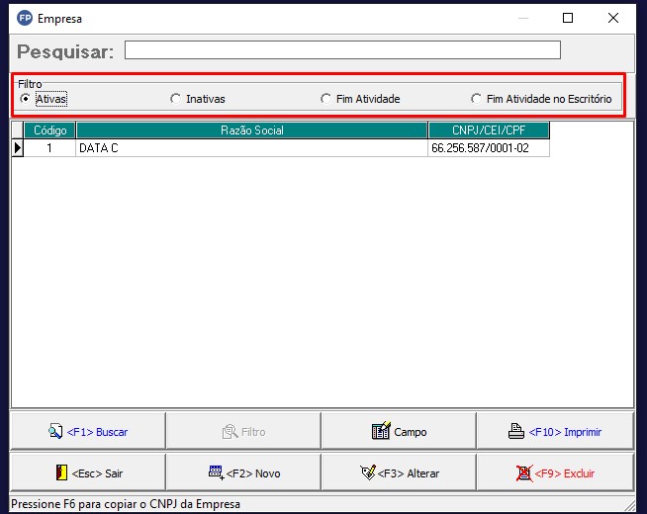The width and height of the screenshot is (647, 514).
Task: Select the DATA C company name cell
Action: (251, 148)
